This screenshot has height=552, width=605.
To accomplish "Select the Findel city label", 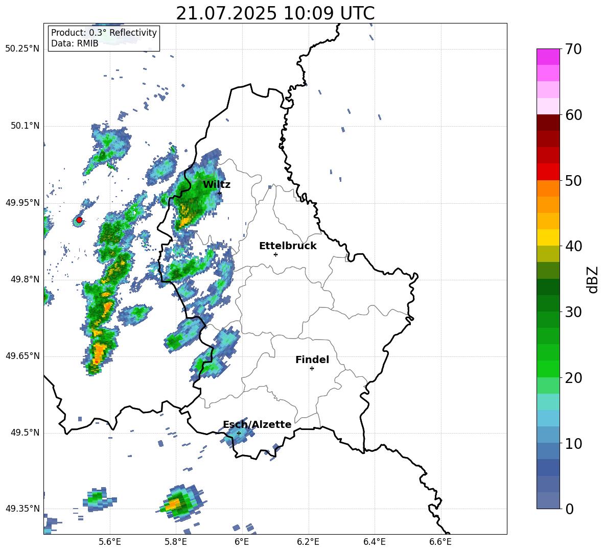I will pyautogui.click(x=312, y=359).
